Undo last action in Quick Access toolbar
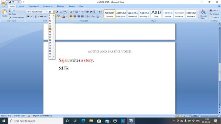The width and height of the screenshot is (221, 124). (x=13, y=2)
